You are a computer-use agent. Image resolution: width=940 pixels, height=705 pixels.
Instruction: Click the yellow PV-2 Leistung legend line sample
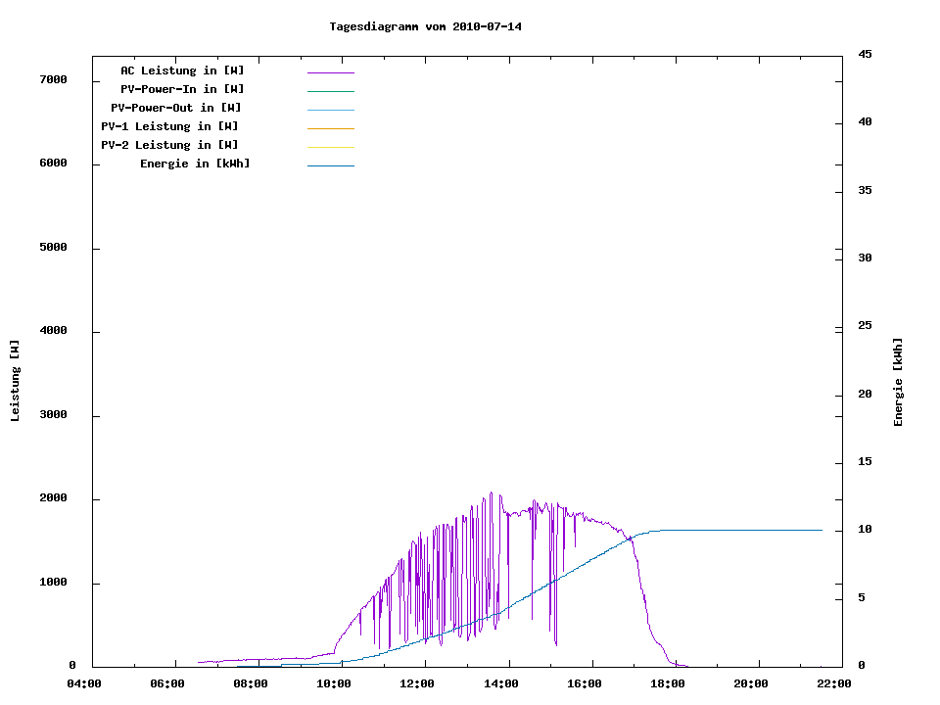(x=330, y=147)
